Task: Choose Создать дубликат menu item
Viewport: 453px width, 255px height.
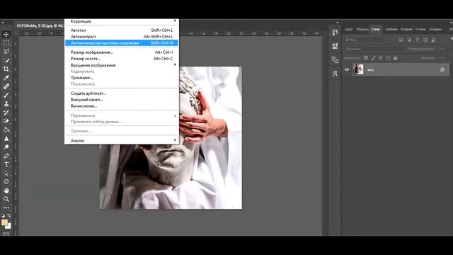Action: (x=122, y=93)
